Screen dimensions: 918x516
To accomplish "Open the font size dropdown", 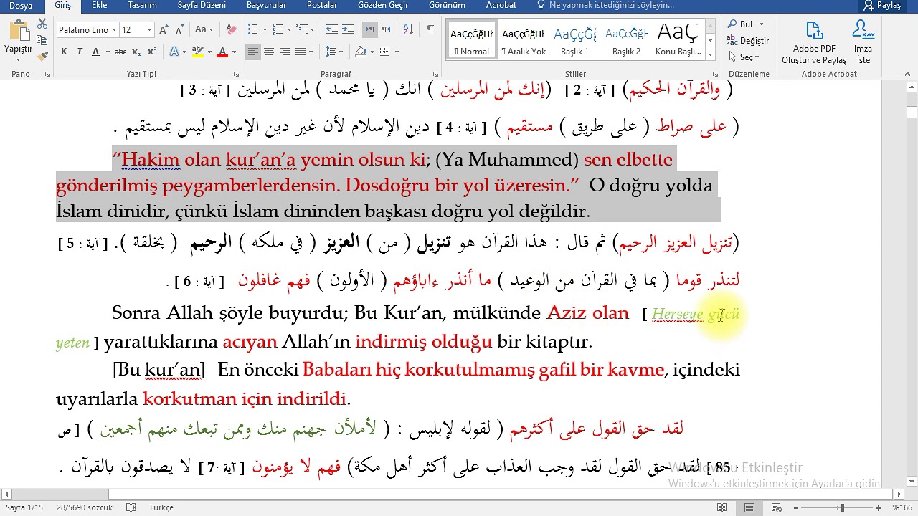I will pyautogui.click(x=149, y=30).
